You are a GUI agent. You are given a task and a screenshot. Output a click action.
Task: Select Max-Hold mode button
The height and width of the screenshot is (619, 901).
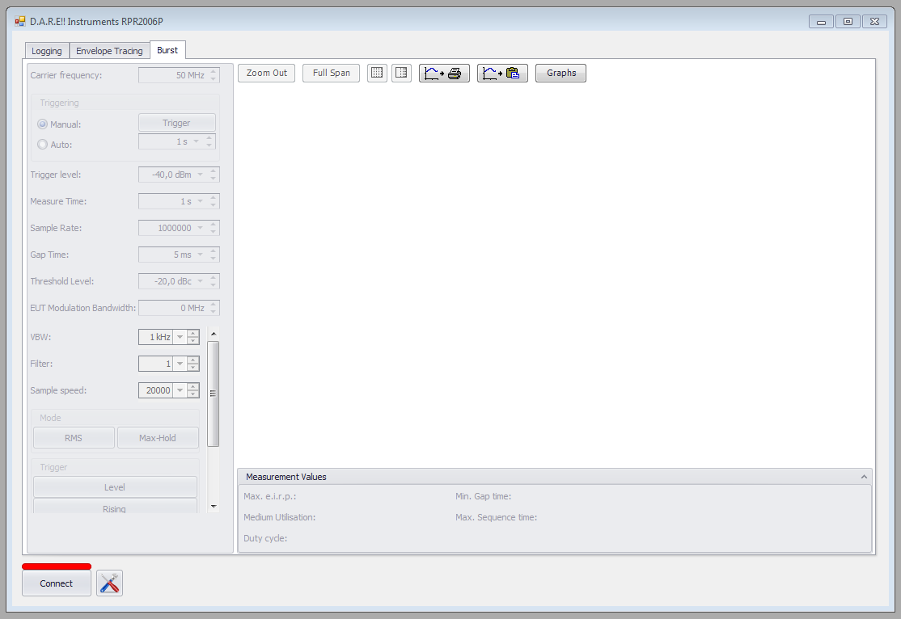[158, 437]
